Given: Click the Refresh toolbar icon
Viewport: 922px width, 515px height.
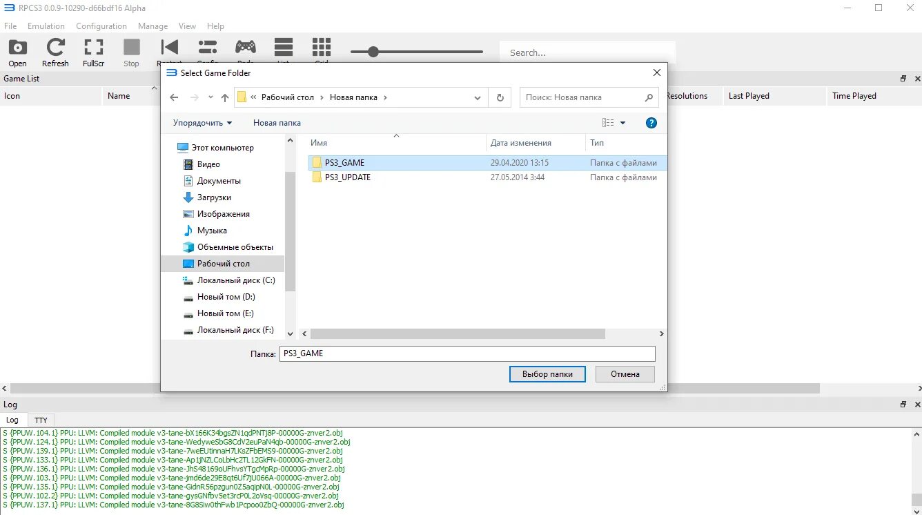Looking at the screenshot, I should [55, 52].
